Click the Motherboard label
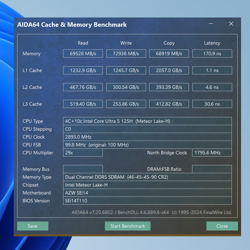 coord(37,193)
